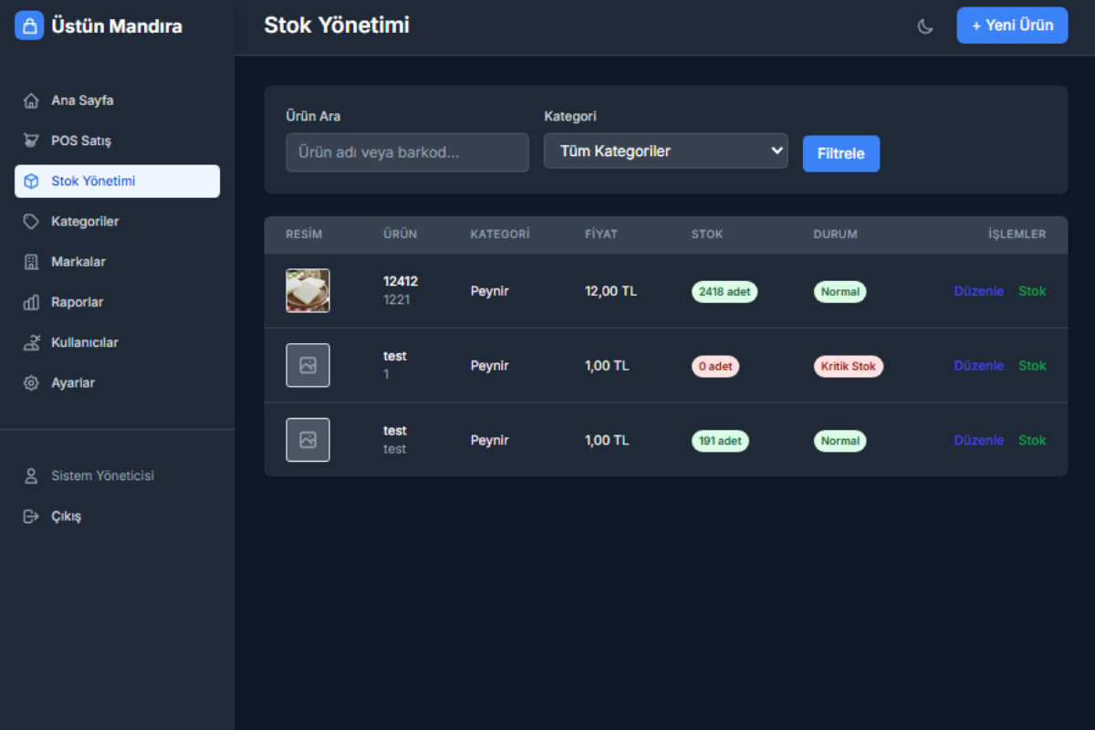Viewport: 1095px width, 730px height.
Task: Open the Tüm Kategoriler dropdown
Action: click(x=665, y=151)
